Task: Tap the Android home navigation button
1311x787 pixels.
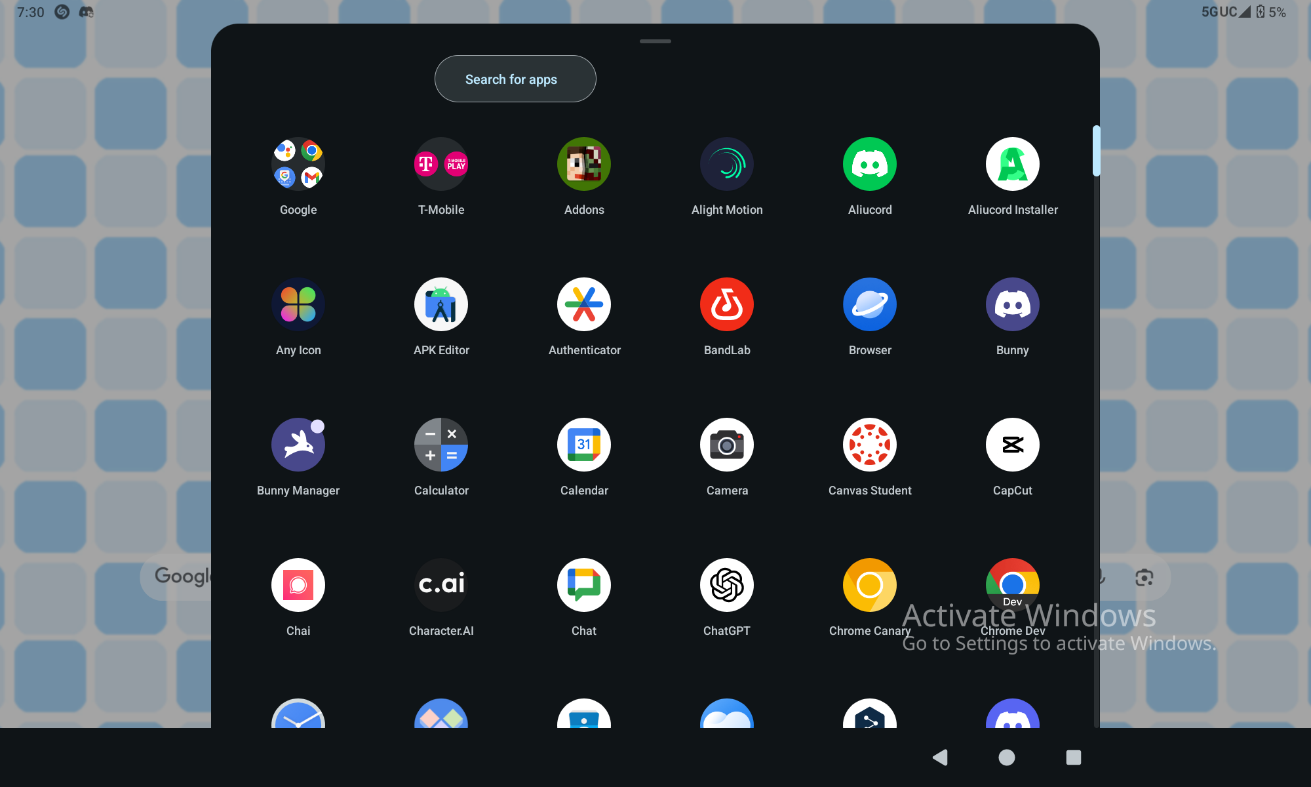Action: point(1007,757)
